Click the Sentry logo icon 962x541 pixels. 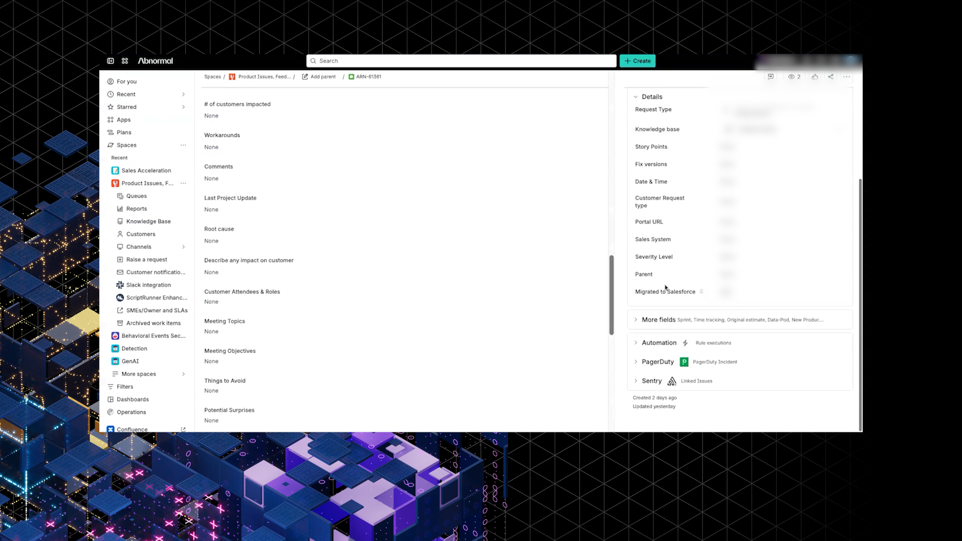point(672,381)
